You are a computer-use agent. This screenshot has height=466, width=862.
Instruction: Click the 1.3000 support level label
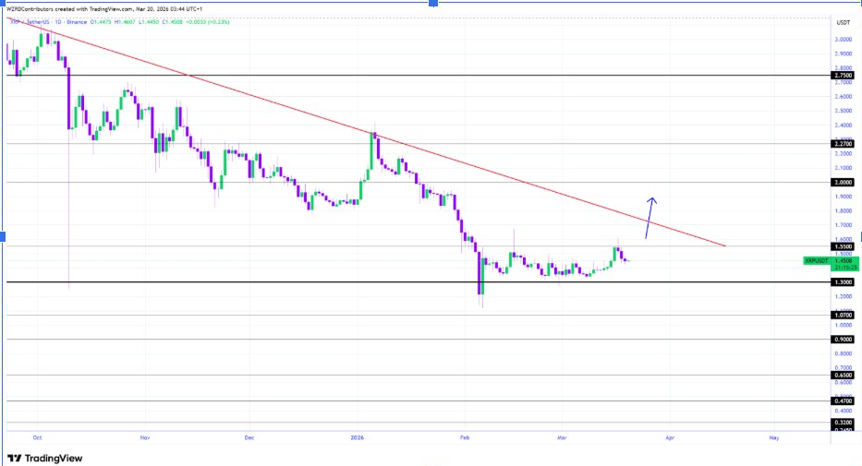coord(842,281)
